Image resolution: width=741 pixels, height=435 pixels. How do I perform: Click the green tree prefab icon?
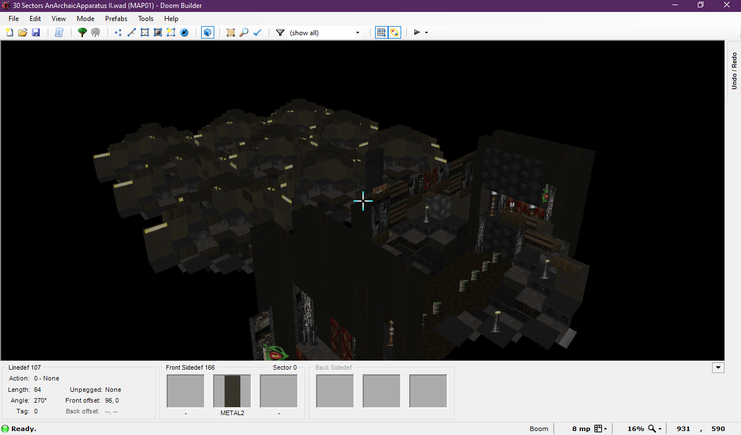tap(82, 32)
